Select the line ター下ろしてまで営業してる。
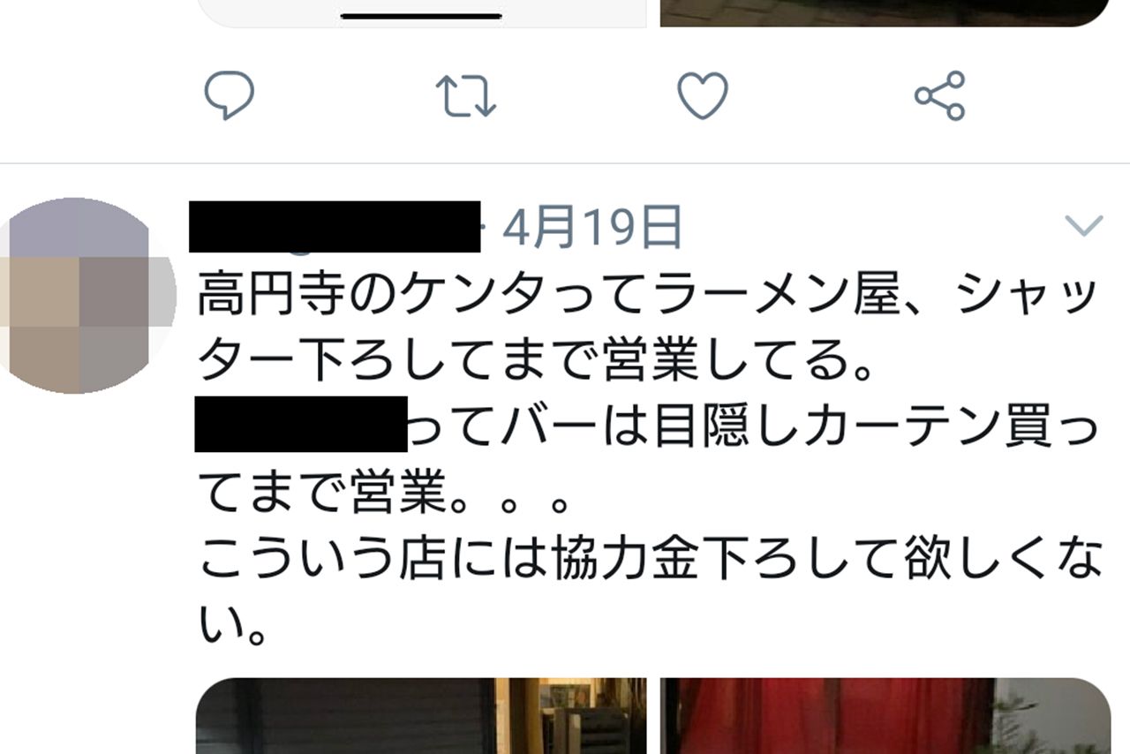Viewport: 1130px width, 754px height. click(536, 362)
